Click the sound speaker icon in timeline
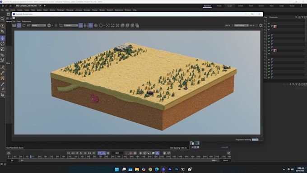The image size is (307, 173). (108, 153)
